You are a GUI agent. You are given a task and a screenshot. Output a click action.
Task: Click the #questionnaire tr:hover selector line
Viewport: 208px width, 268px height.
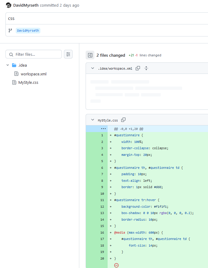coord(137,200)
